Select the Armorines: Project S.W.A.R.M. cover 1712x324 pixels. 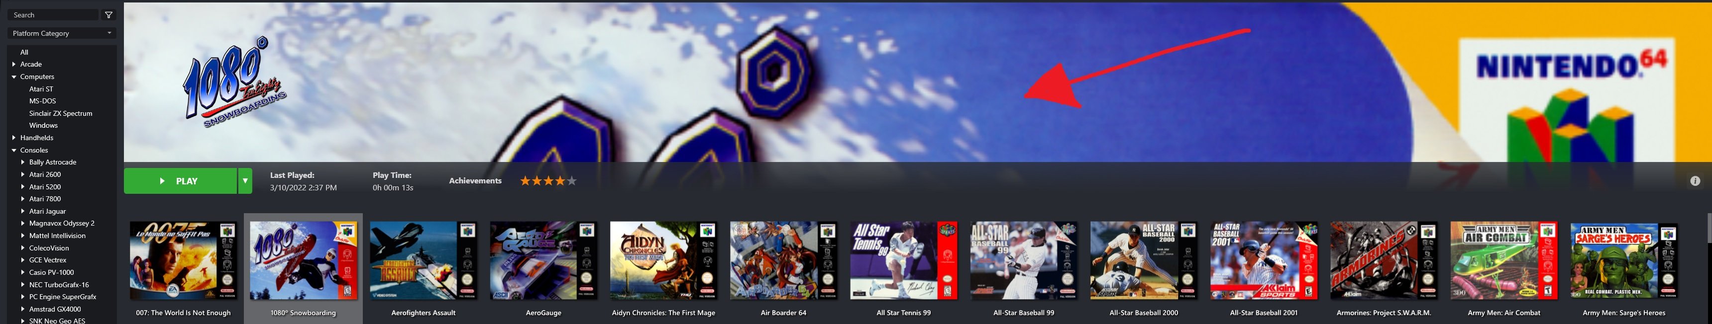pyautogui.click(x=1384, y=260)
